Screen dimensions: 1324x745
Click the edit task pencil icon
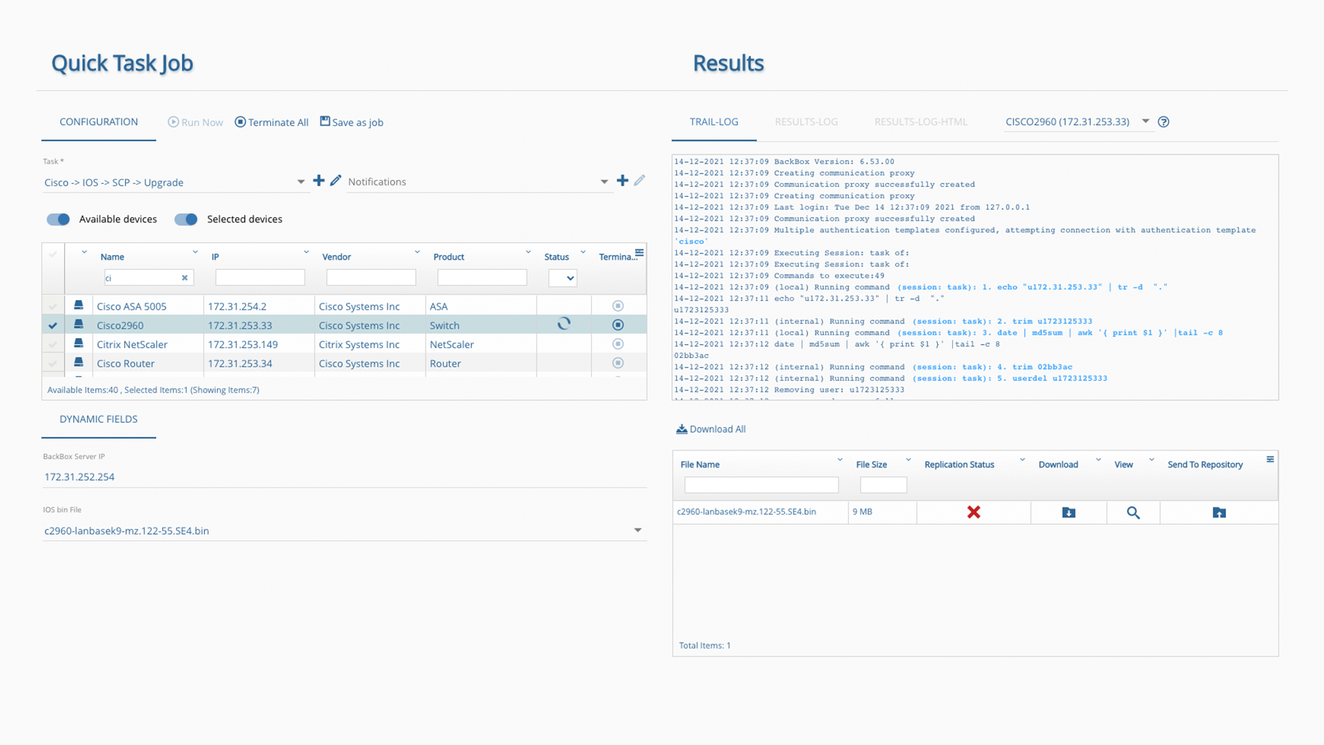tap(336, 181)
